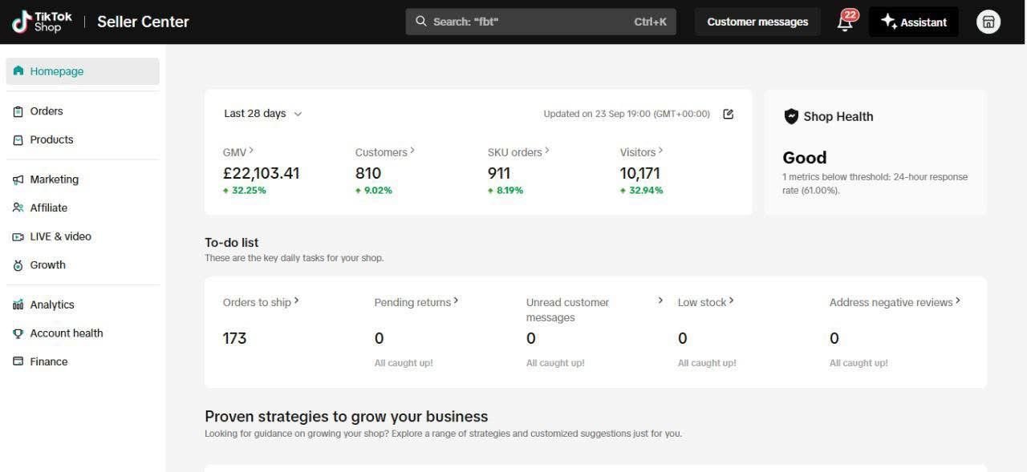Viewport: 1027px width, 472px height.
Task: Click the edit metrics icon
Action: point(729,114)
